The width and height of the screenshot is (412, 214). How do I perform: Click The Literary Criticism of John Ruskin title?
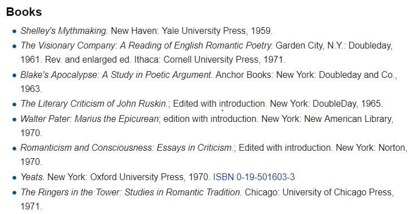[x=94, y=104]
